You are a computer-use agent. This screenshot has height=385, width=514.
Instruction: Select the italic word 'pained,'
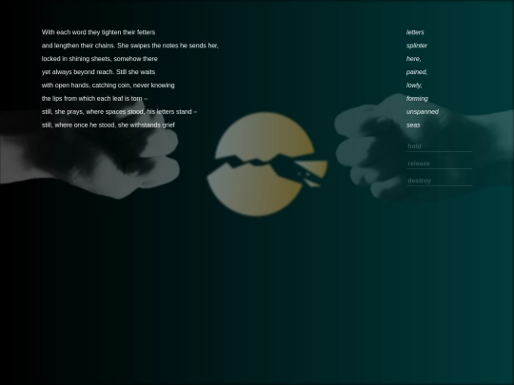point(417,72)
